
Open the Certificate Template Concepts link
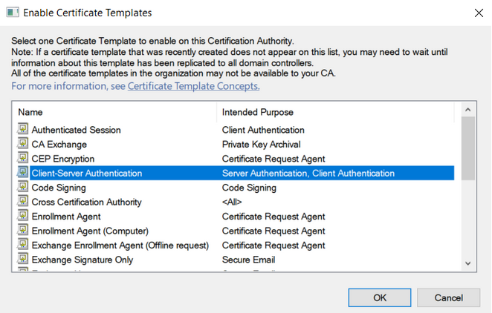tap(193, 86)
